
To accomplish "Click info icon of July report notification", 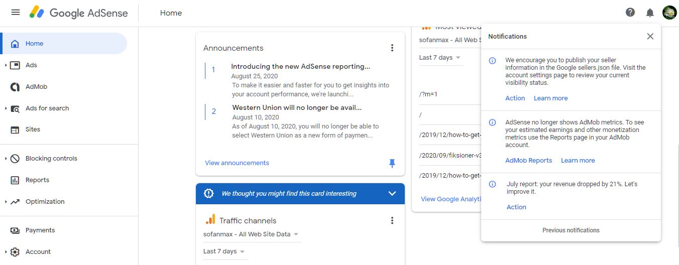I will (493, 184).
